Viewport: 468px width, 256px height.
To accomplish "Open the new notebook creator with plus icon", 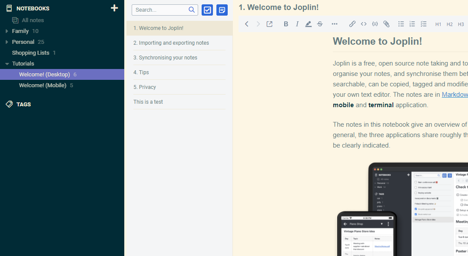I will (x=114, y=8).
